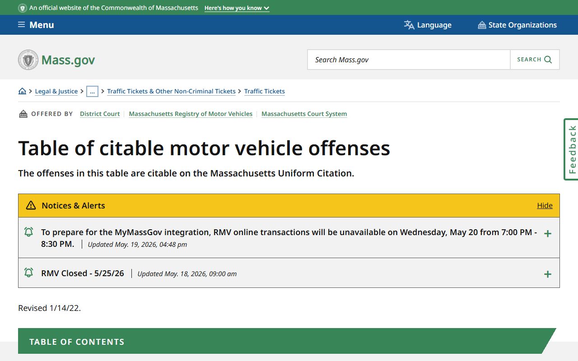Click "Updated May. 18, 2026, 09:00 am" text
Screen dimensions: 578x361
click(187, 274)
